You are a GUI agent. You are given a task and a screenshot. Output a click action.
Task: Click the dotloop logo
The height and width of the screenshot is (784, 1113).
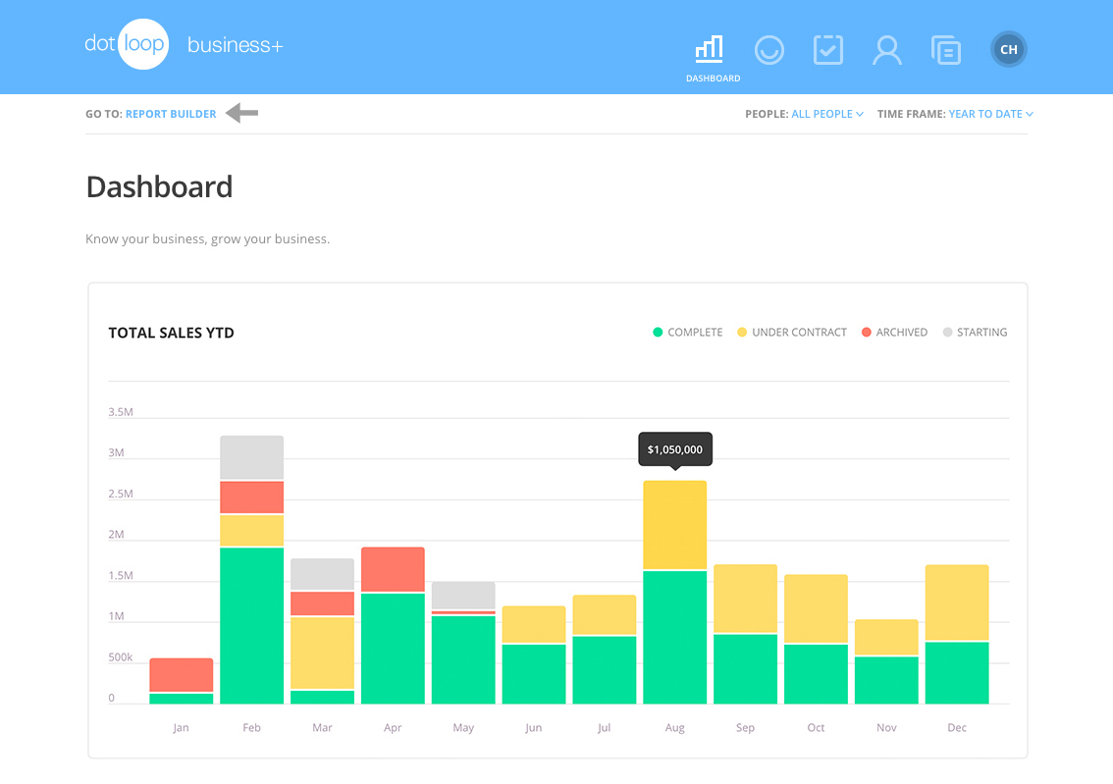pos(128,44)
